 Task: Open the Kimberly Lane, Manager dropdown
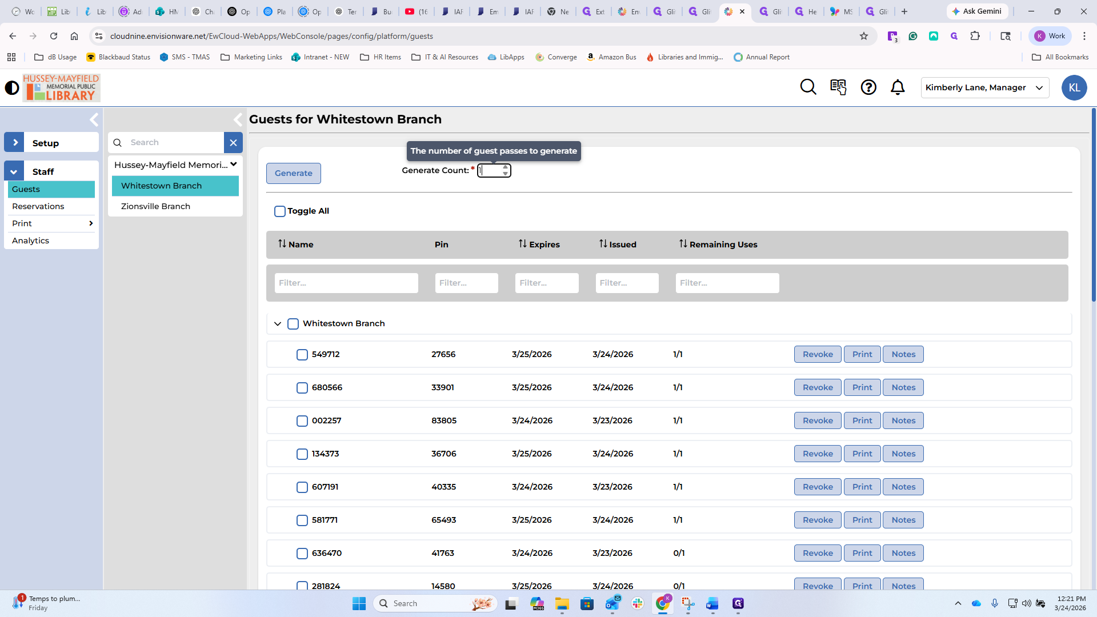click(x=984, y=87)
